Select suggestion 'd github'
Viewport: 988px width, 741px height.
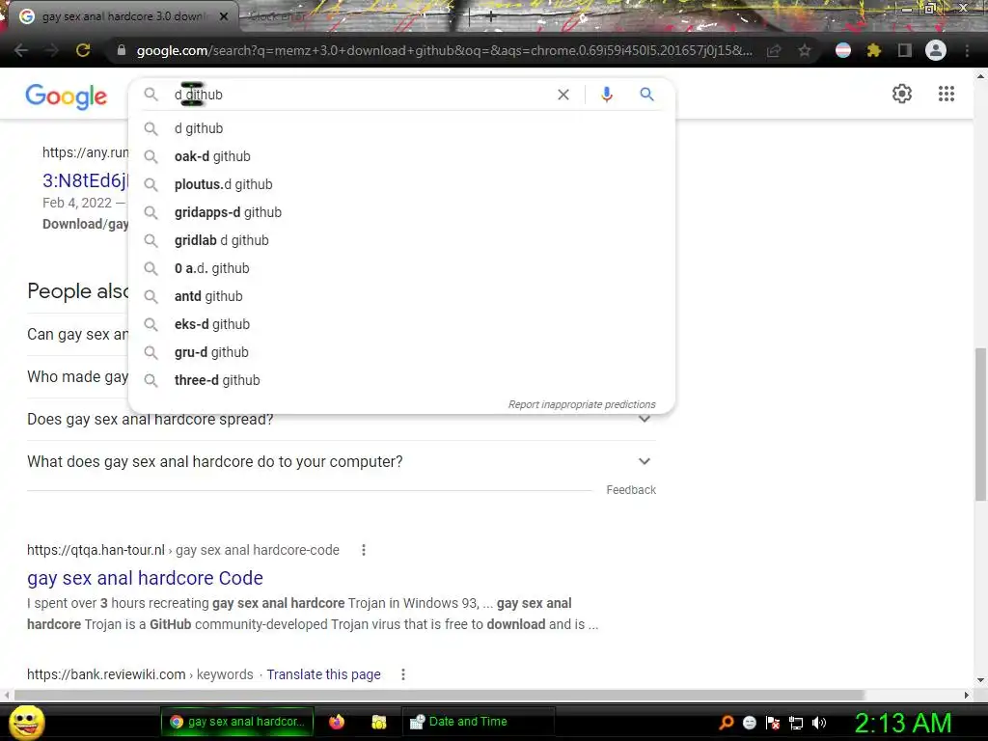(x=401, y=128)
